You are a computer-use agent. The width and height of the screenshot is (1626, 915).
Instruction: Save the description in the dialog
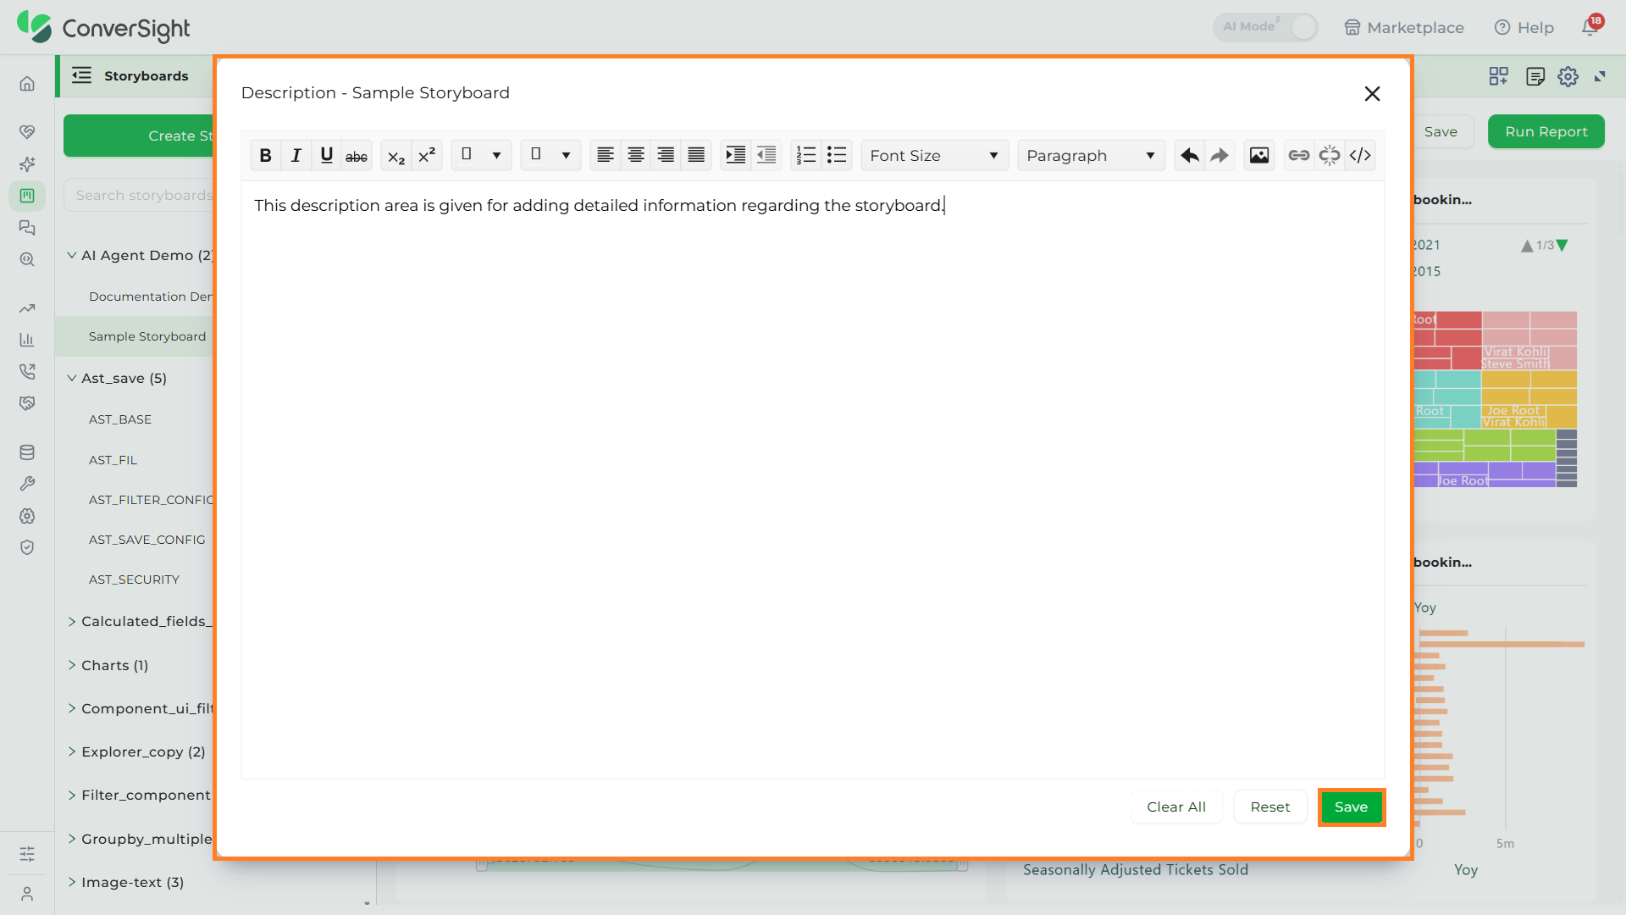[1351, 807]
